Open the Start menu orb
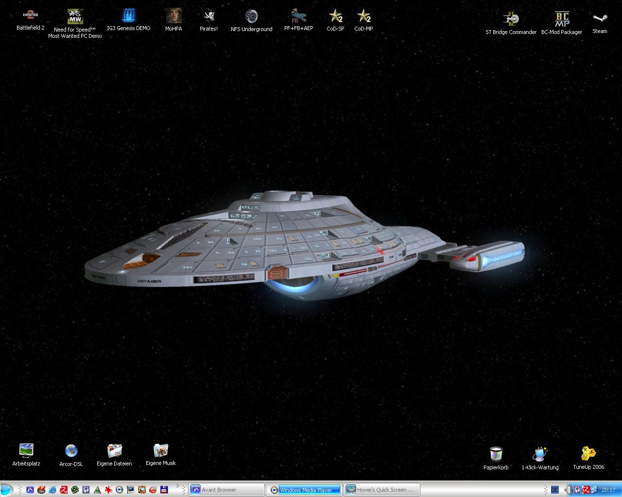This screenshot has width=622, height=497. point(6,490)
